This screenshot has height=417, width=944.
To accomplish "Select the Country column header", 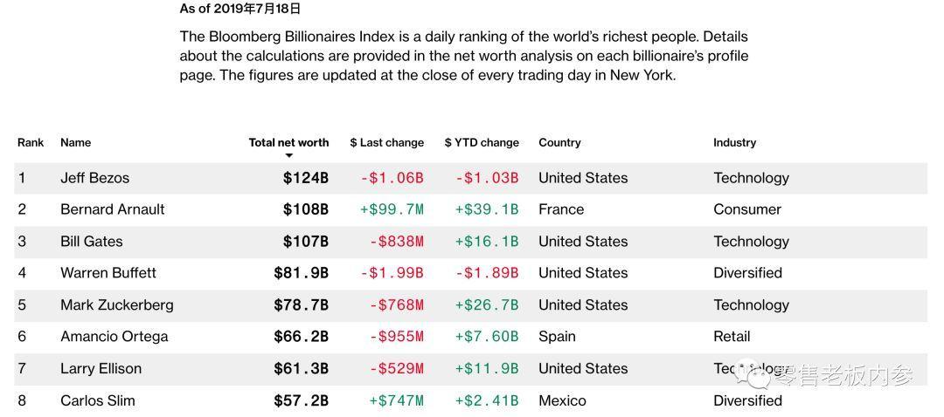I will (559, 142).
